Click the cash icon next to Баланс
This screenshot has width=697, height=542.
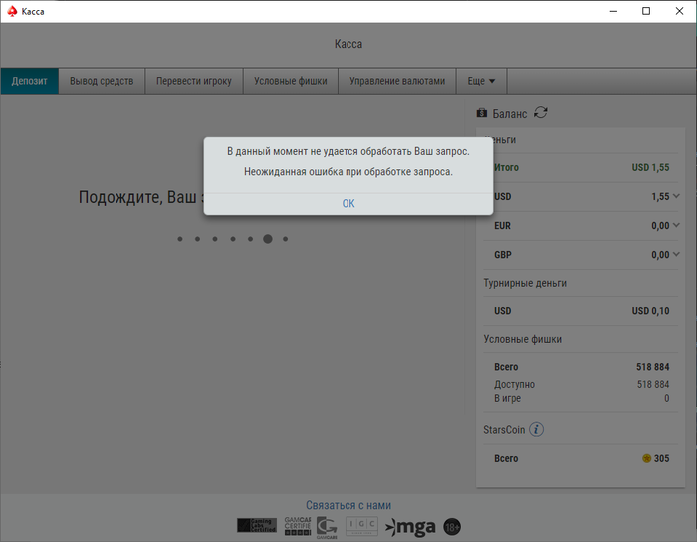coord(481,113)
